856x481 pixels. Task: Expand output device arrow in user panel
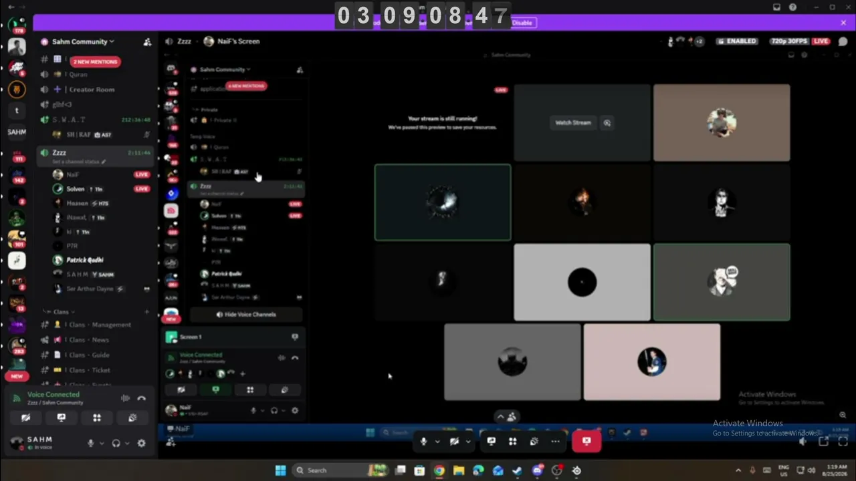click(126, 443)
